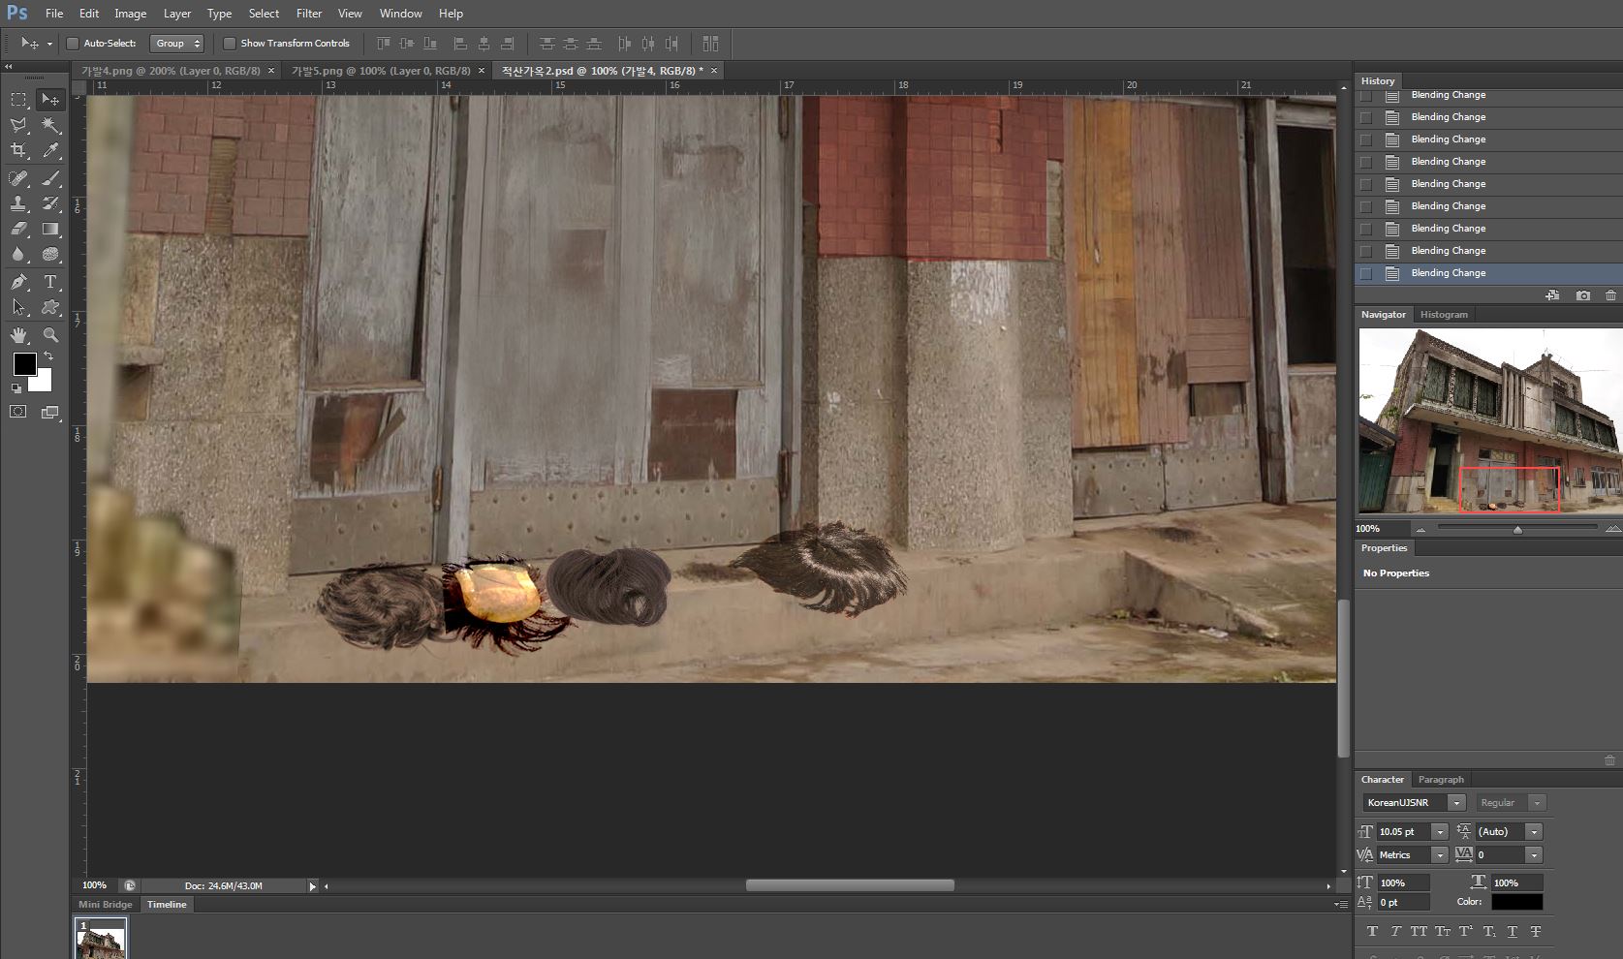Pick the Crop tool
The height and width of the screenshot is (959, 1623).
(18, 151)
